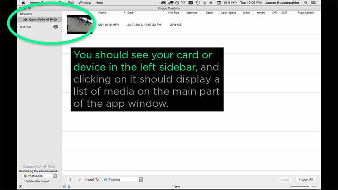Open the input menu icon before battery

pos(219,3)
